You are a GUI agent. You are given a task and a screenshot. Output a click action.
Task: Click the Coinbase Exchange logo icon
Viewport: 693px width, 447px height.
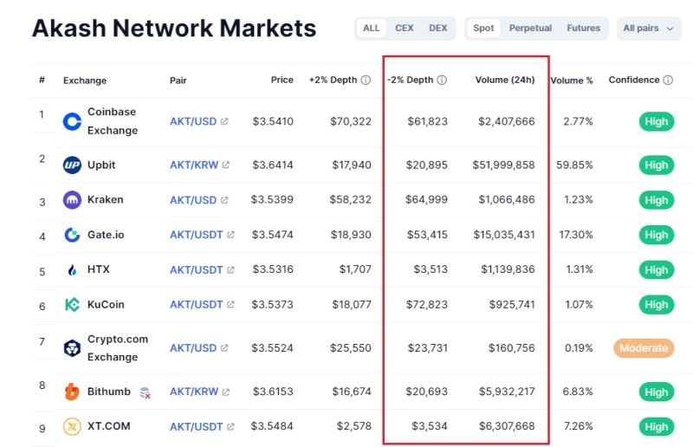point(72,121)
